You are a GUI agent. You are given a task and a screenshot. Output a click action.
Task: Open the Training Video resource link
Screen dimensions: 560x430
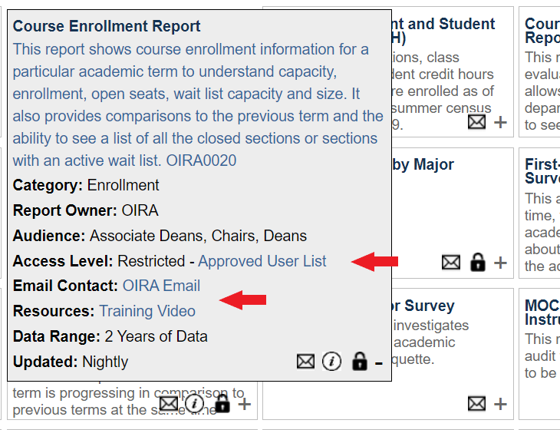point(147,311)
